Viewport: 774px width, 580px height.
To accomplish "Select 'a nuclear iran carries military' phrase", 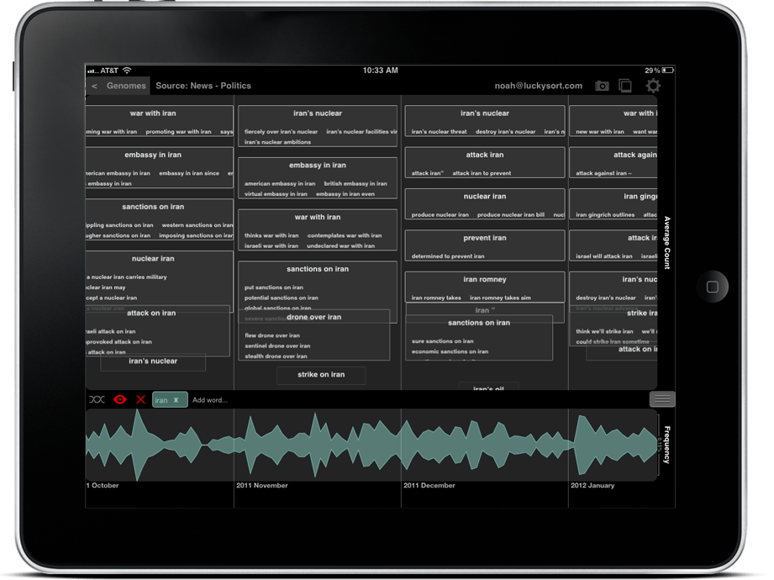I will coord(127,277).
